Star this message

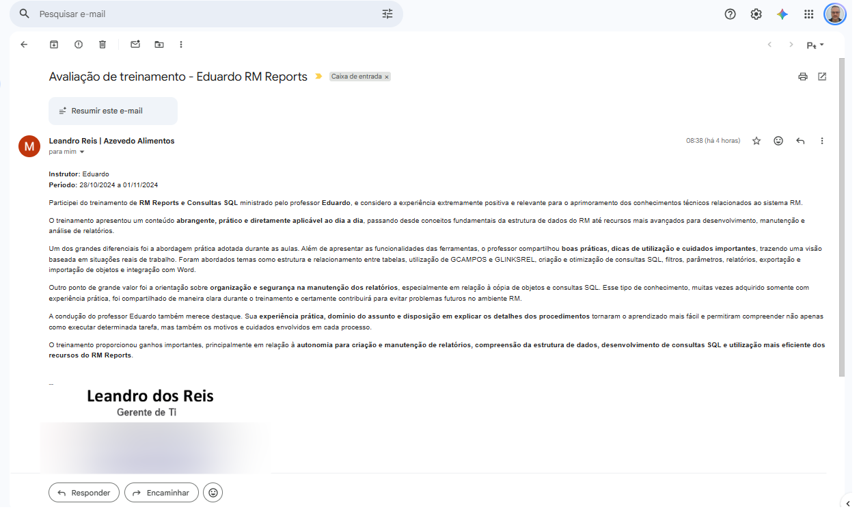click(756, 141)
